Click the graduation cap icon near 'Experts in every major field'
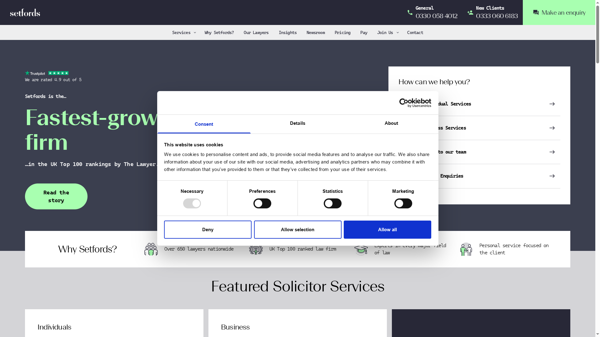 [361, 249]
